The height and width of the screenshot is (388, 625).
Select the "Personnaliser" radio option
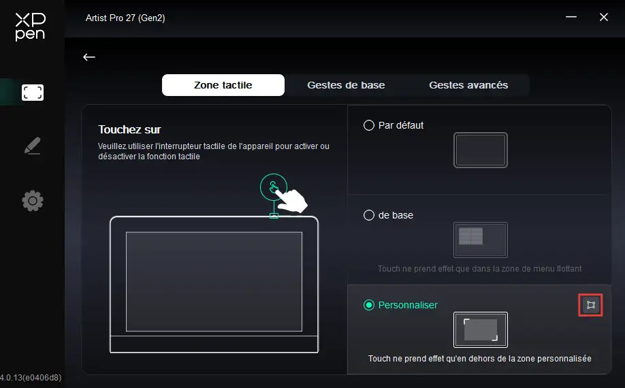pyautogui.click(x=369, y=305)
